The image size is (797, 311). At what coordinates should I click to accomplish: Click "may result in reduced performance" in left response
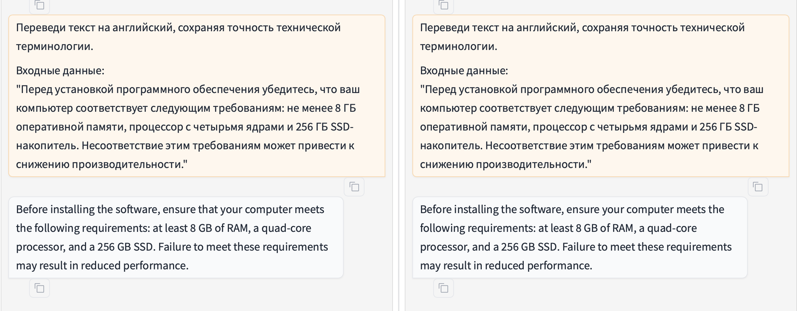coord(102,266)
